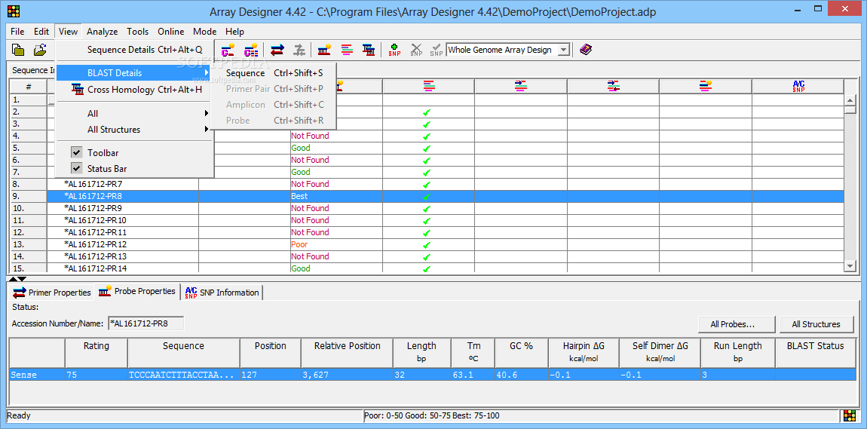Viewport: 867px width, 429px height.
Task: Switch to the SNP Information tab
Action: (x=222, y=293)
